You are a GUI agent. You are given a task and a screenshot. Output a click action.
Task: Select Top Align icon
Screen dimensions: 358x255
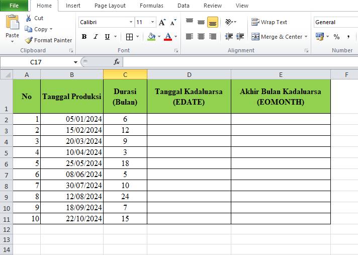190,21
